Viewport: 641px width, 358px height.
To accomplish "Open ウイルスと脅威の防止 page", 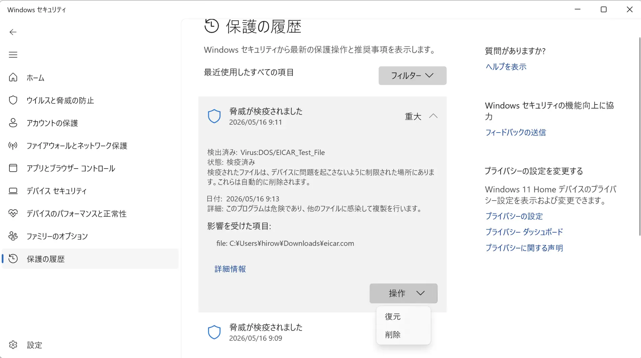I will (90, 100).
